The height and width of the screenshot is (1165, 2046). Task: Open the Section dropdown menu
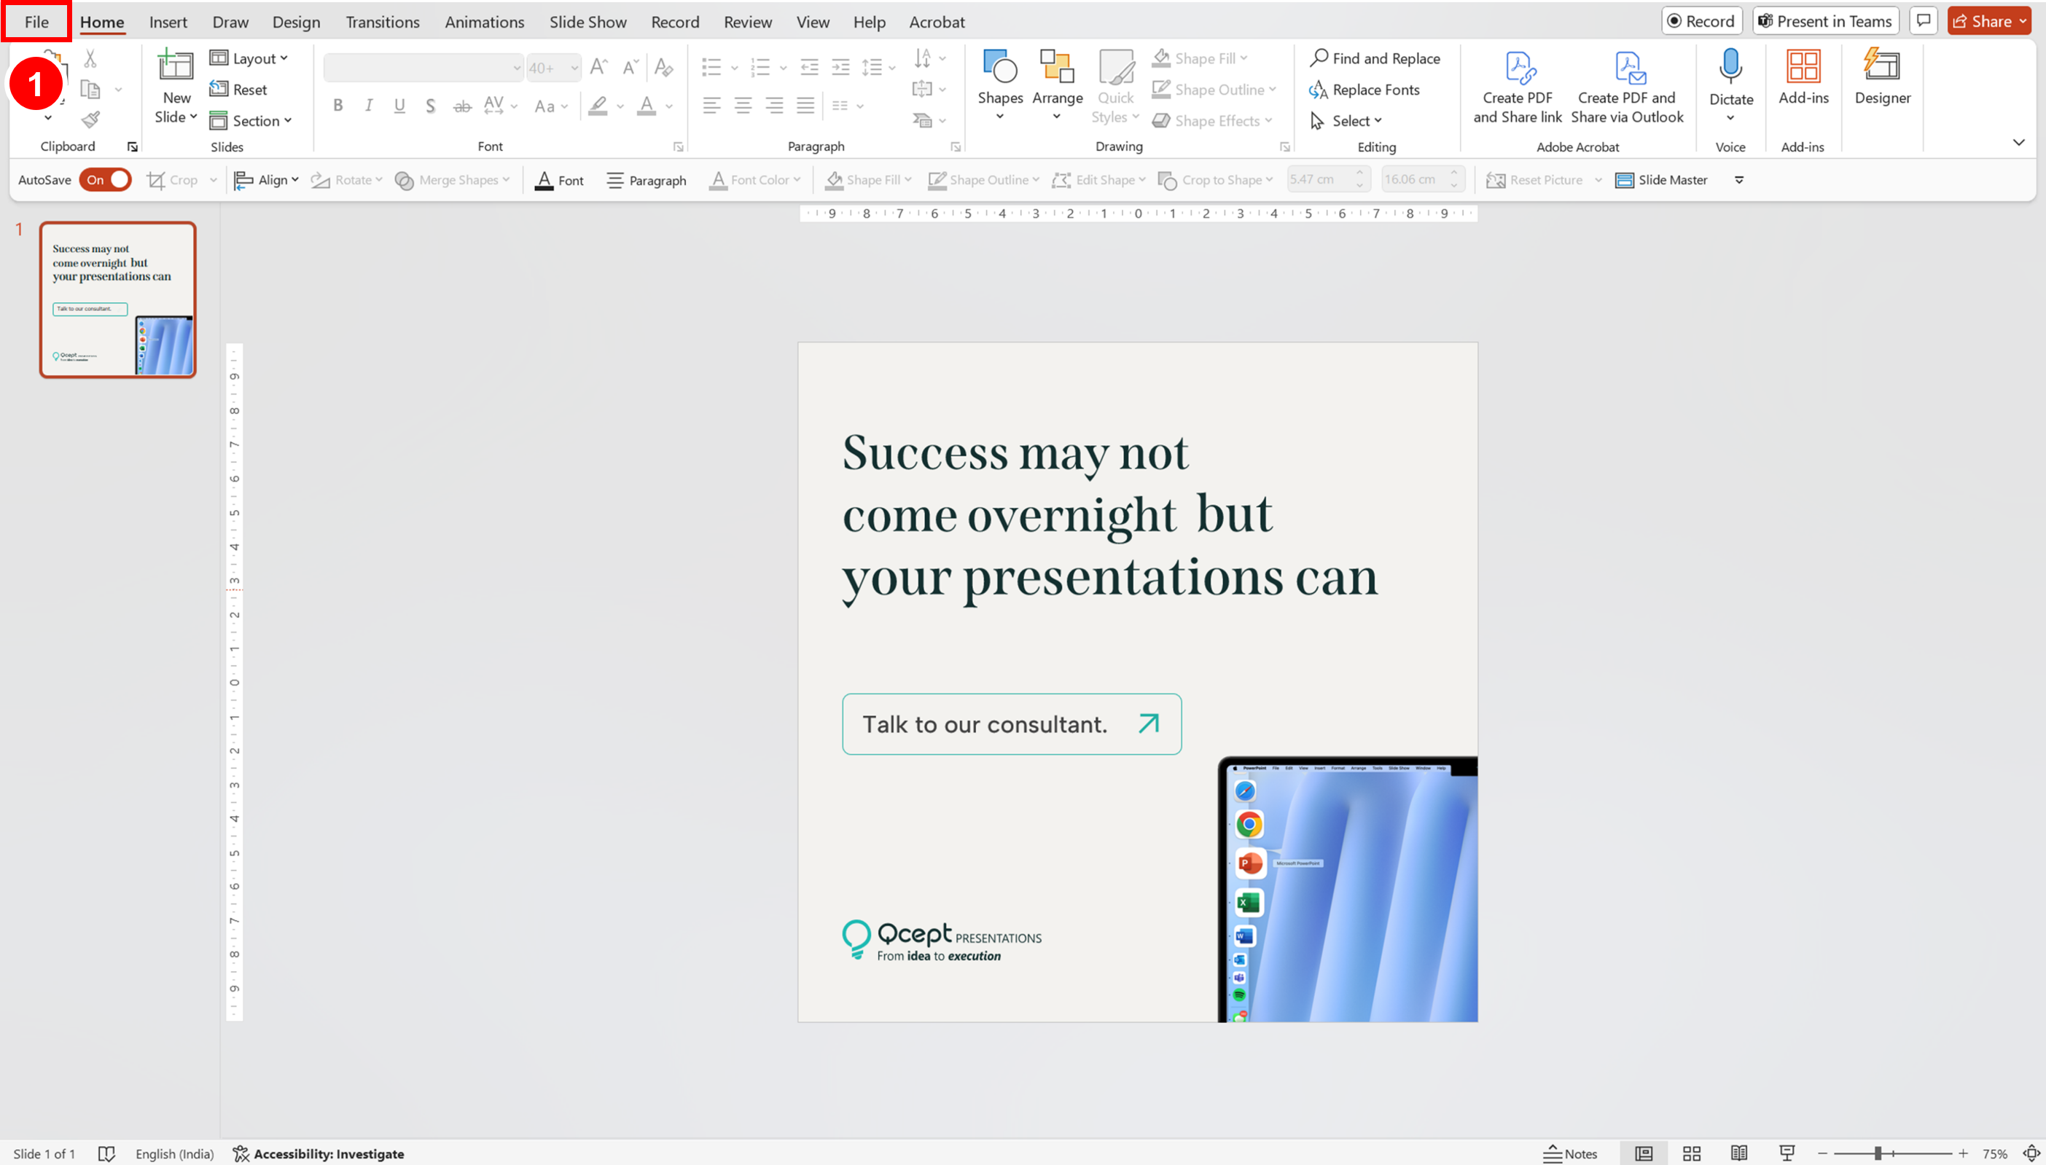(251, 121)
